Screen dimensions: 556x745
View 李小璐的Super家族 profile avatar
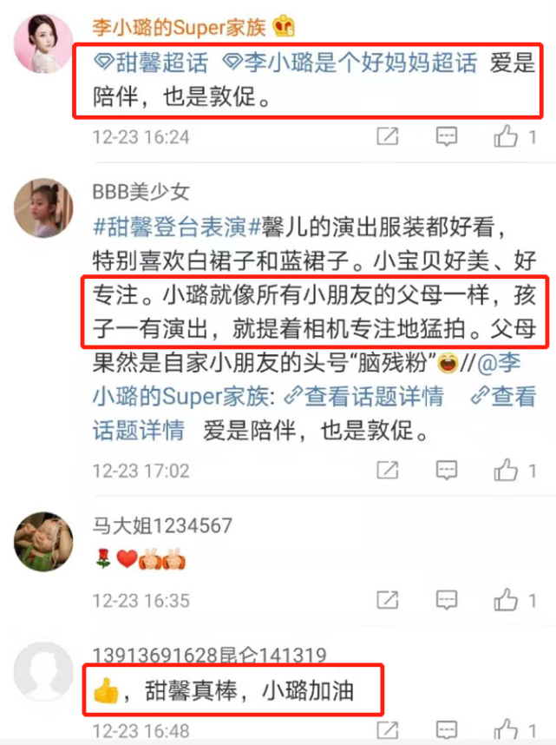pos(43,43)
